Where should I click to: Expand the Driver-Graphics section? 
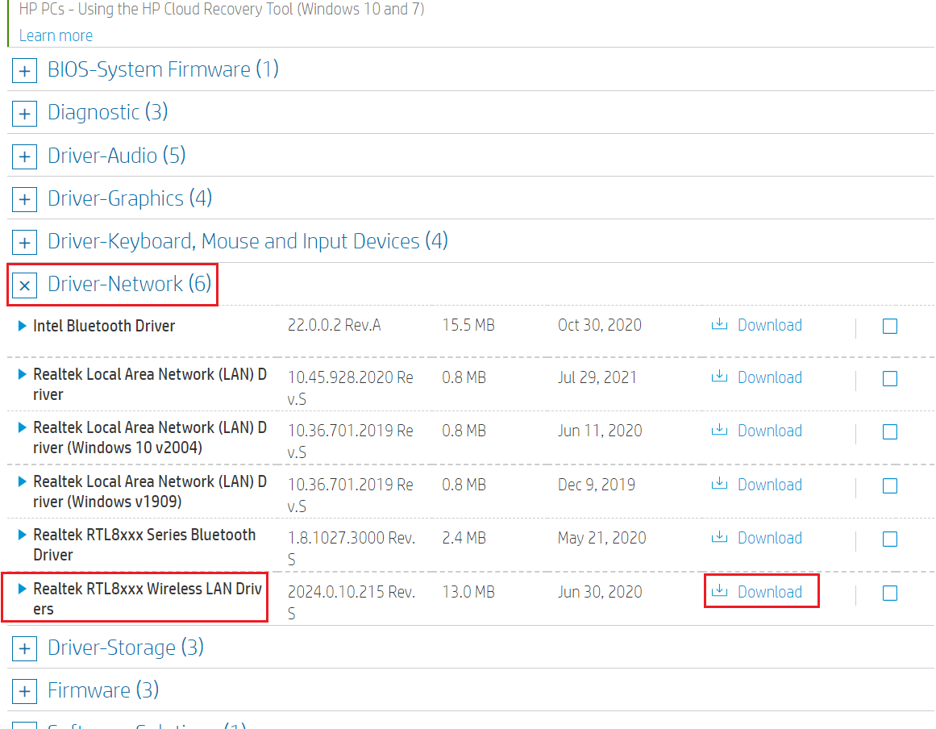pyautogui.click(x=24, y=198)
